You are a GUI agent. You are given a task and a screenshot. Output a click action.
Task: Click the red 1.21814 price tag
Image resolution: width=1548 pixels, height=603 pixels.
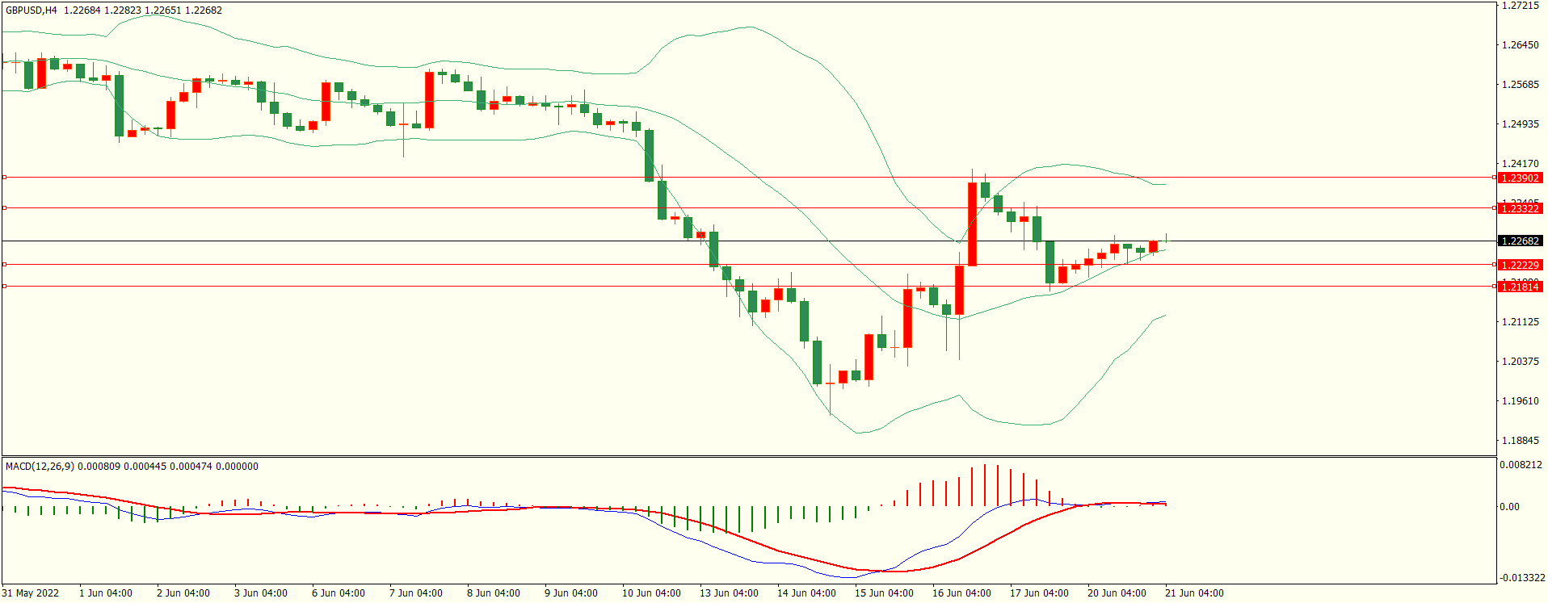point(1520,287)
